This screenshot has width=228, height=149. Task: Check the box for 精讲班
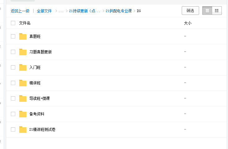pyautogui.click(x=13, y=83)
